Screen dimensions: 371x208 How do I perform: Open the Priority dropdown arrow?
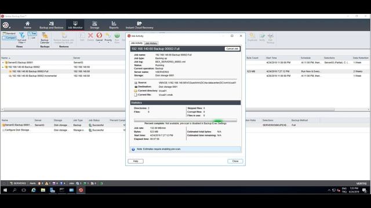tap(108, 42)
